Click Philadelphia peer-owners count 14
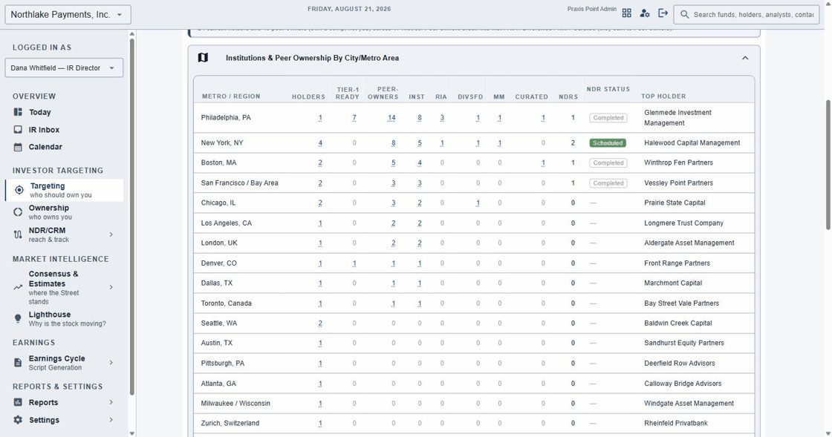The height and width of the screenshot is (437, 832). [391, 117]
